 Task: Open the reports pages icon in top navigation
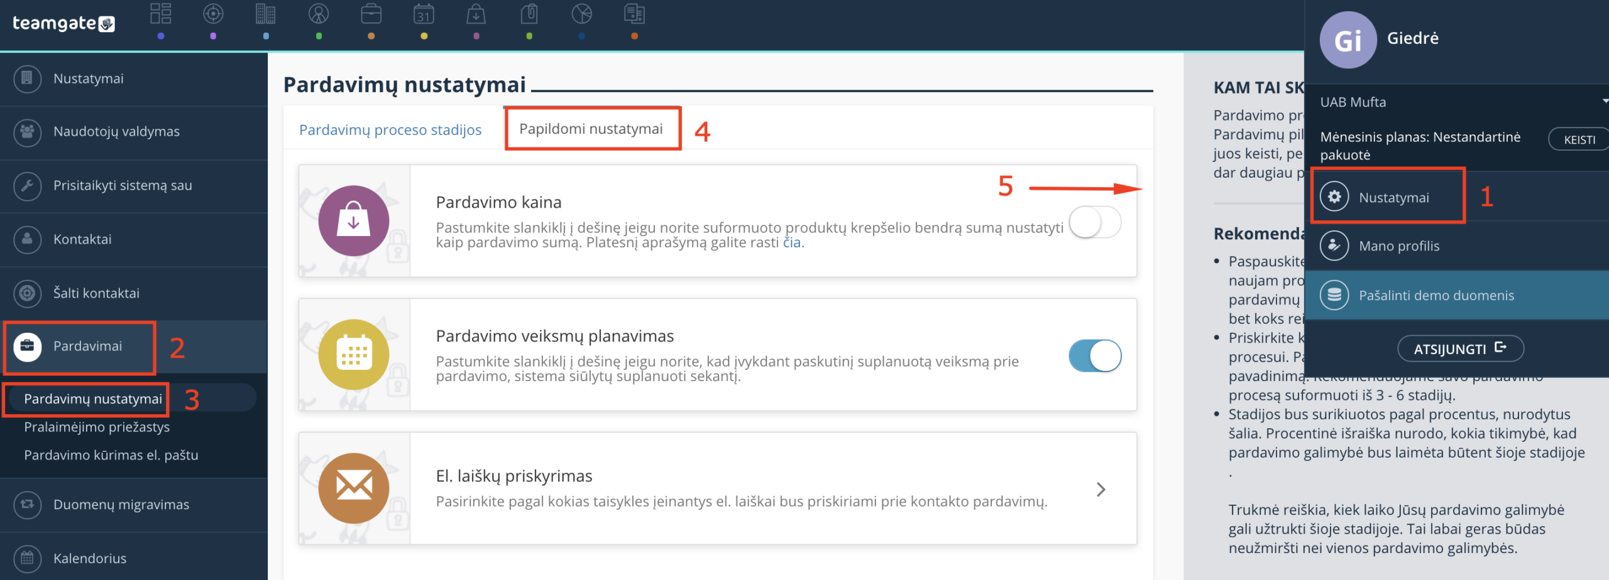[634, 14]
